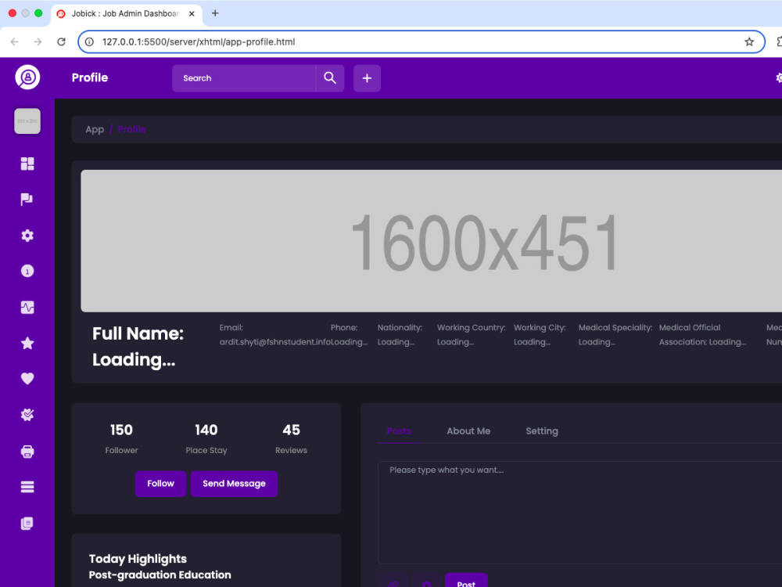Screen dimensions: 782x587
Task: Switch to the Posts tab
Action: 399,431
